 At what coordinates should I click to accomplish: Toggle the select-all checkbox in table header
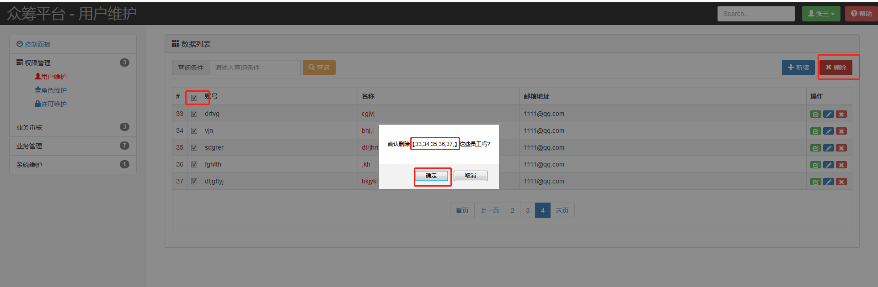click(x=194, y=98)
